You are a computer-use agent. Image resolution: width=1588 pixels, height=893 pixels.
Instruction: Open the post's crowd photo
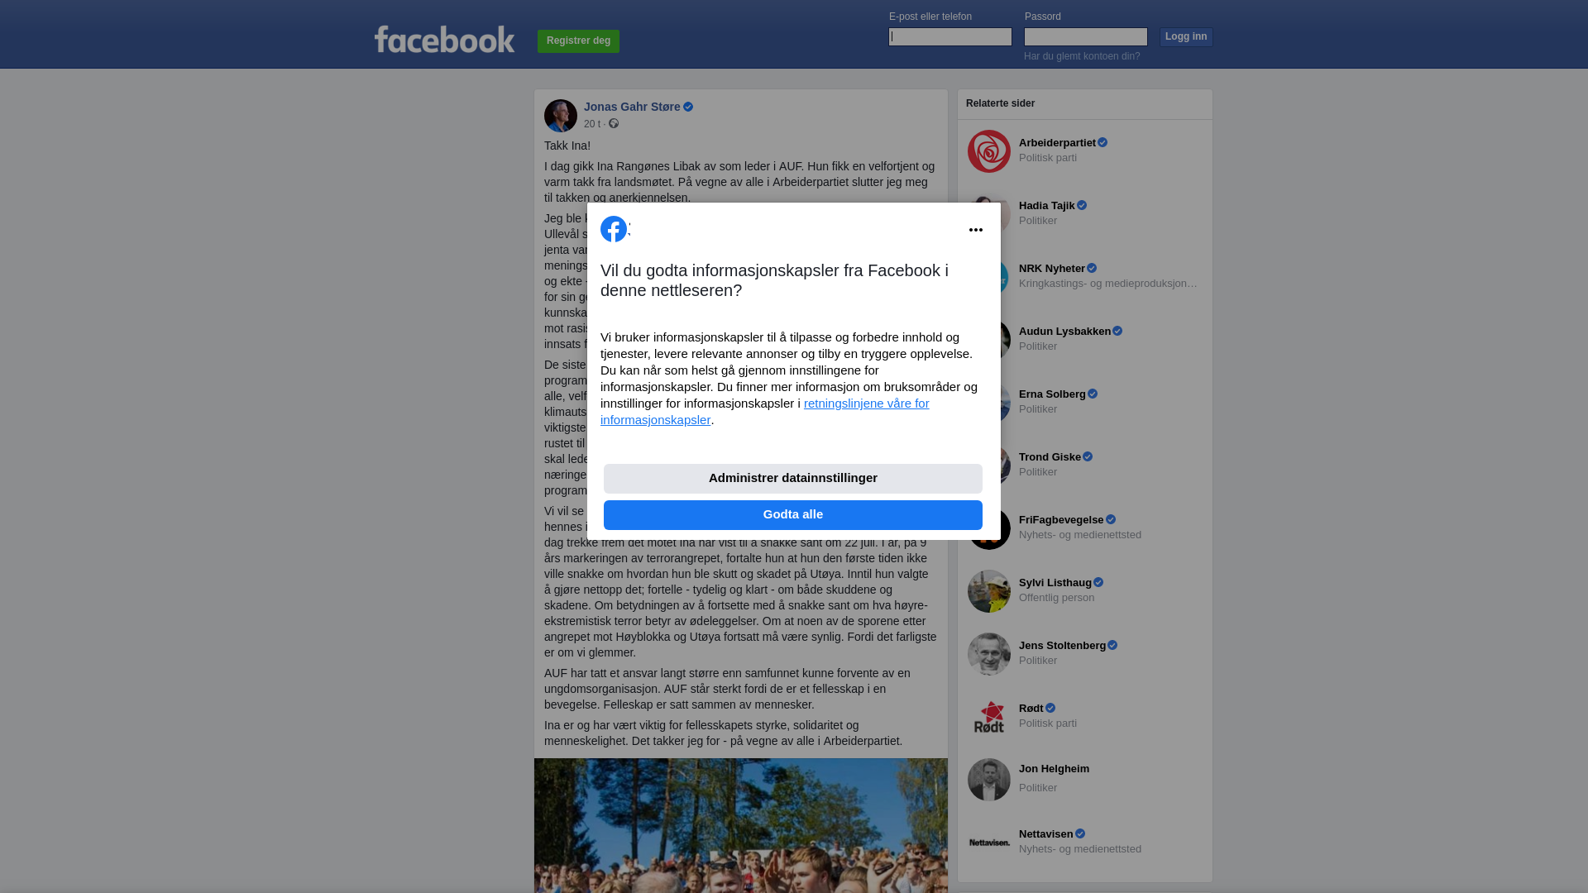click(x=741, y=825)
